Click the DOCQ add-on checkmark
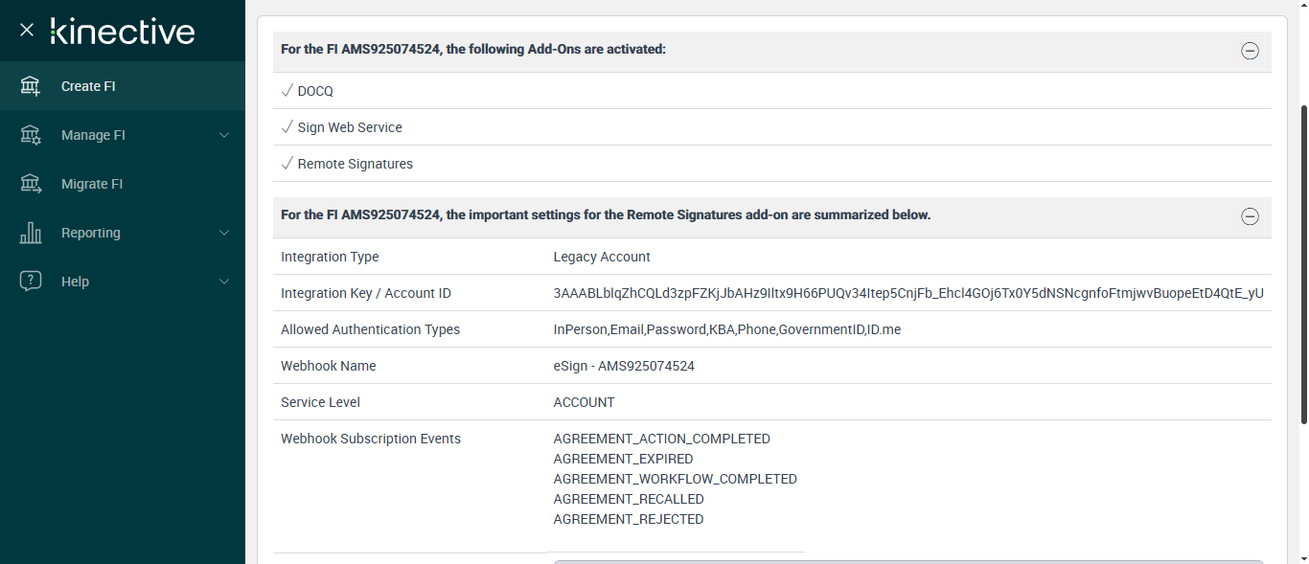The image size is (1309, 564). pos(287,91)
